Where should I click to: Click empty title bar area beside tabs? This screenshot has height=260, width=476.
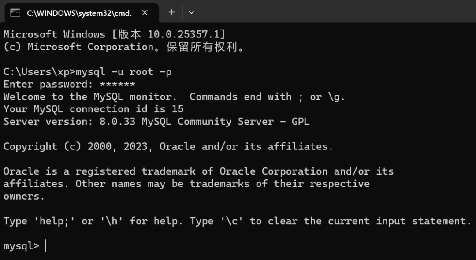click(335, 12)
